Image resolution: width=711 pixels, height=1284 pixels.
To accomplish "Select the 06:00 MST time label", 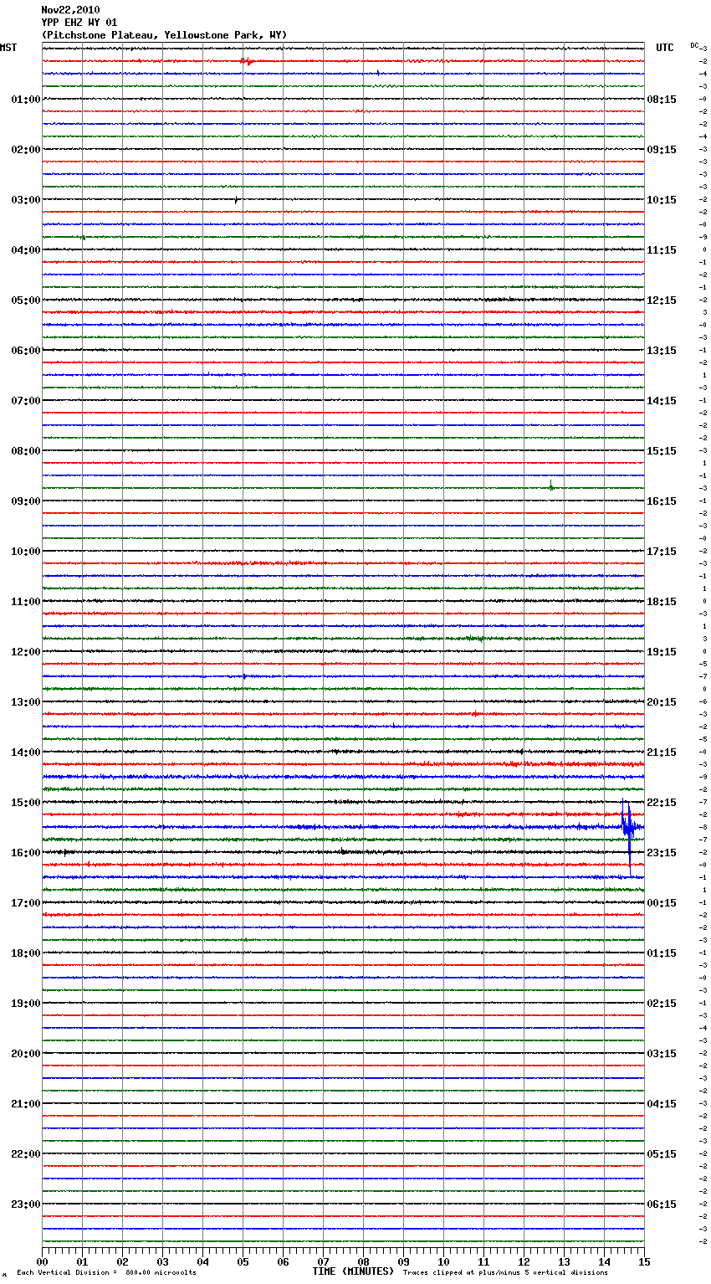I will [25, 351].
